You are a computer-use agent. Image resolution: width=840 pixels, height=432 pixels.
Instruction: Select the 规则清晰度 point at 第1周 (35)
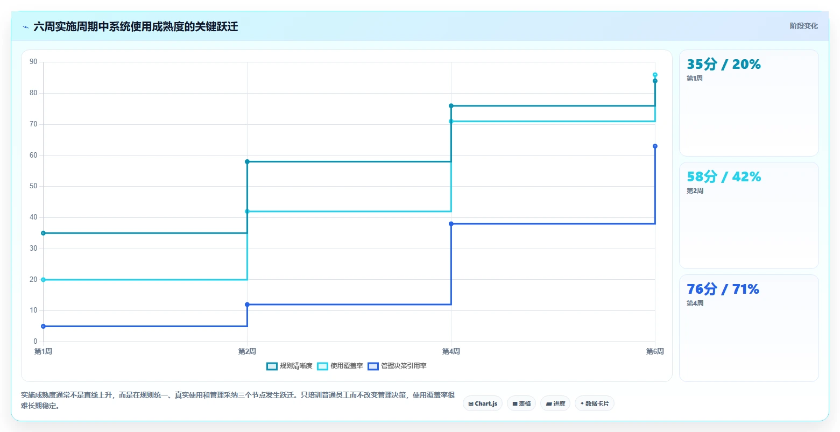pyautogui.click(x=43, y=233)
